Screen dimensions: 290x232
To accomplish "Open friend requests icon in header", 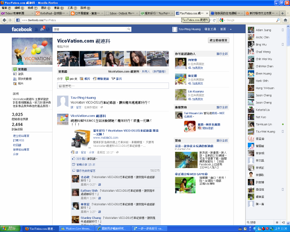I will pyautogui.click(x=36, y=29).
